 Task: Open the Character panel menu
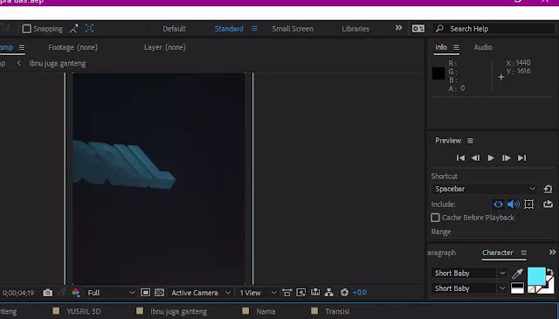524,253
